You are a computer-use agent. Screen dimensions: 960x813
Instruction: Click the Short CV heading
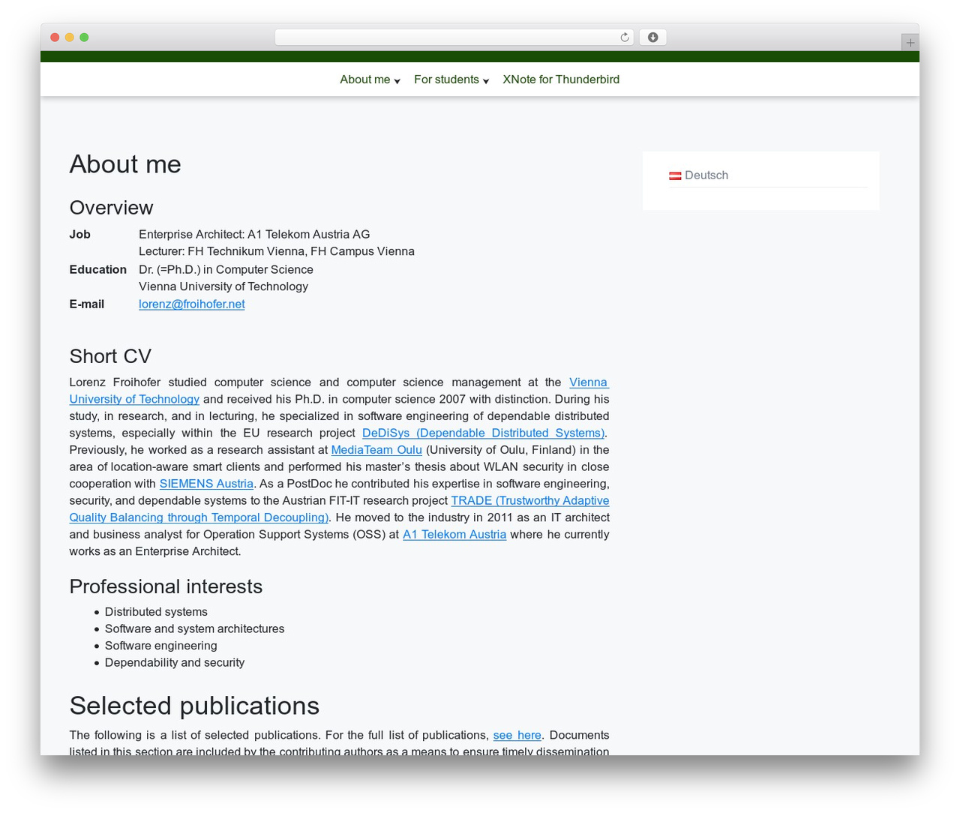(x=110, y=356)
